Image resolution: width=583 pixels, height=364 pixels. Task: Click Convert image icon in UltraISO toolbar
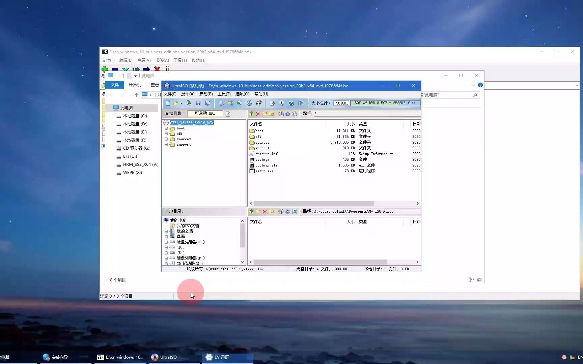[x=240, y=103]
